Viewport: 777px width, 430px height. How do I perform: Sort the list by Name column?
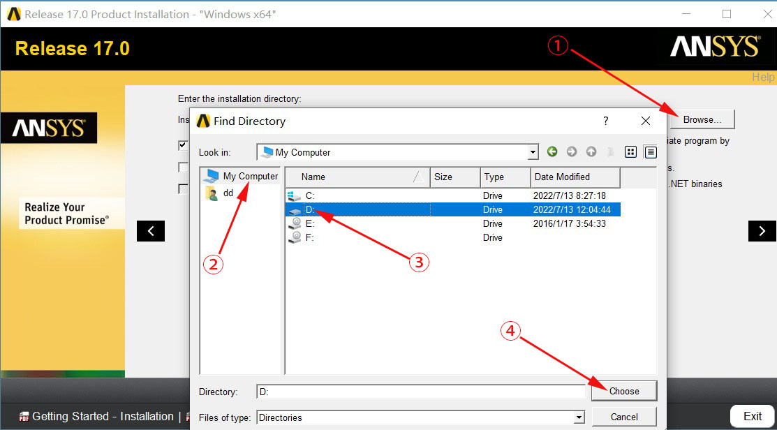[x=357, y=177]
